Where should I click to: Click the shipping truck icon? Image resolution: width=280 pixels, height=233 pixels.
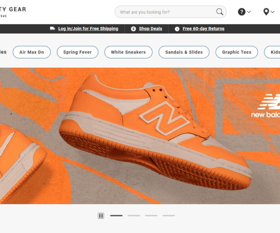52,28
